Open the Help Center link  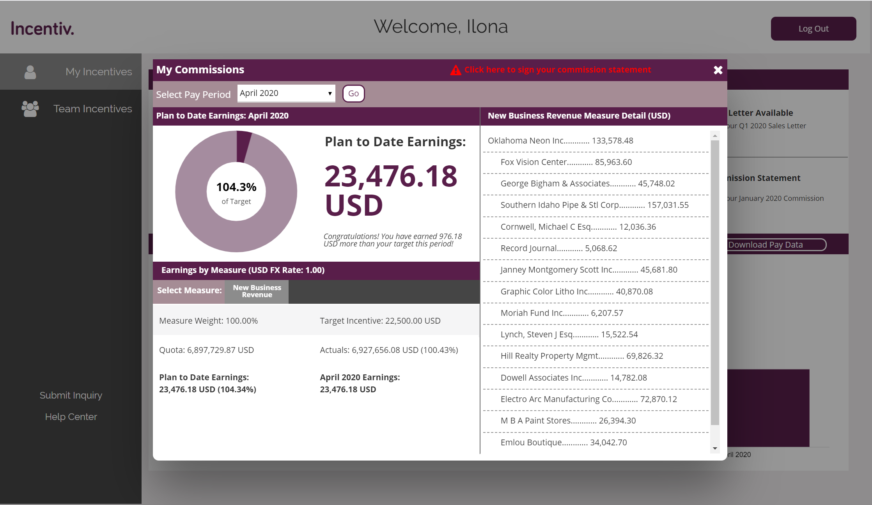pyautogui.click(x=71, y=417)
